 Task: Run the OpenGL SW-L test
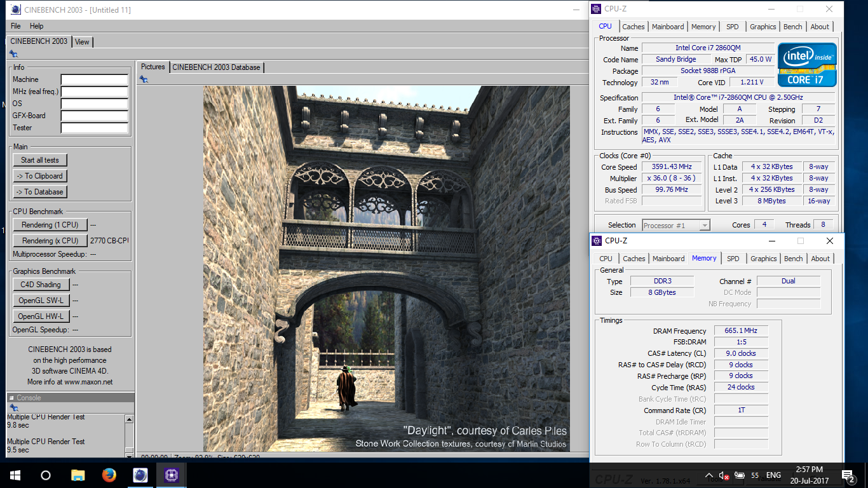(41, 301)
